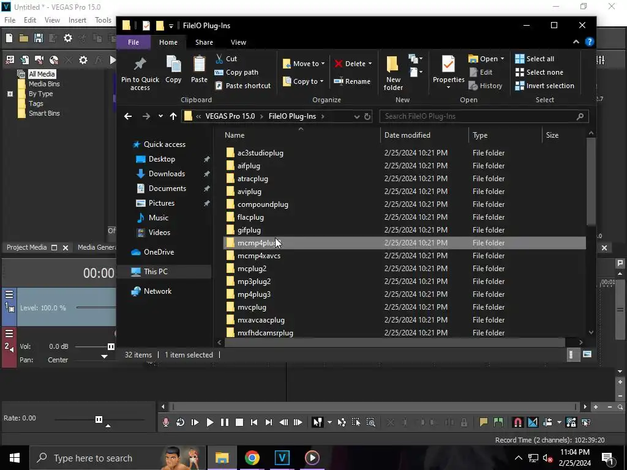Open Chrome from the taskbar
Image resolution: width=627 pixels, height=470 pixels.
tap(252, 458)
